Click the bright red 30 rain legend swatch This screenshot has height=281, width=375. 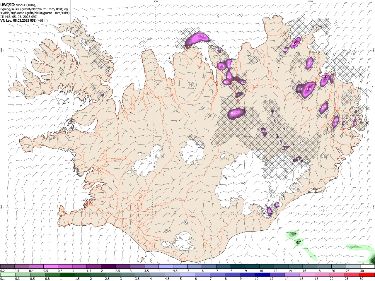coord(367,275)
